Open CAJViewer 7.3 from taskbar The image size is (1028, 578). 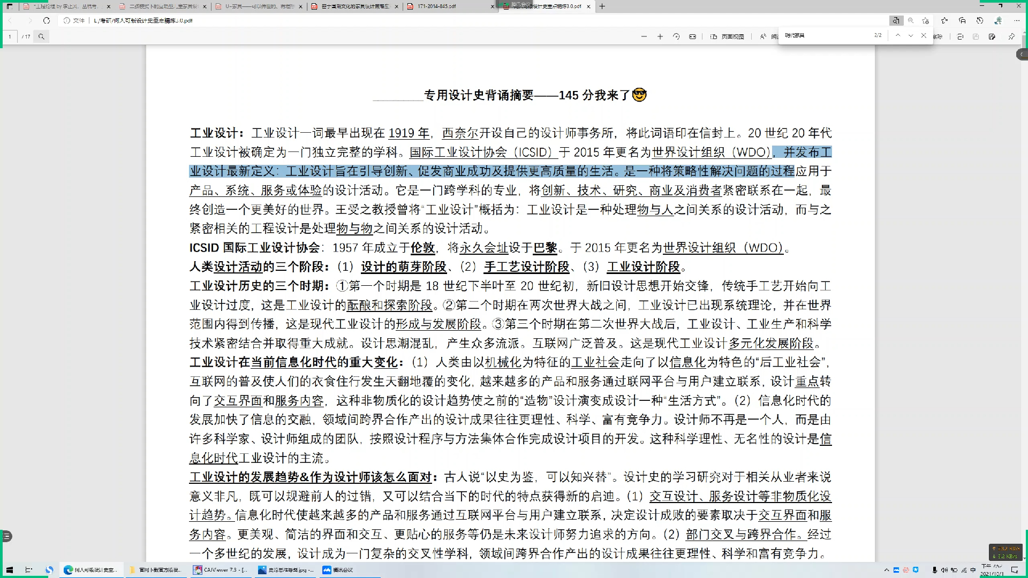tap(222, 570)
